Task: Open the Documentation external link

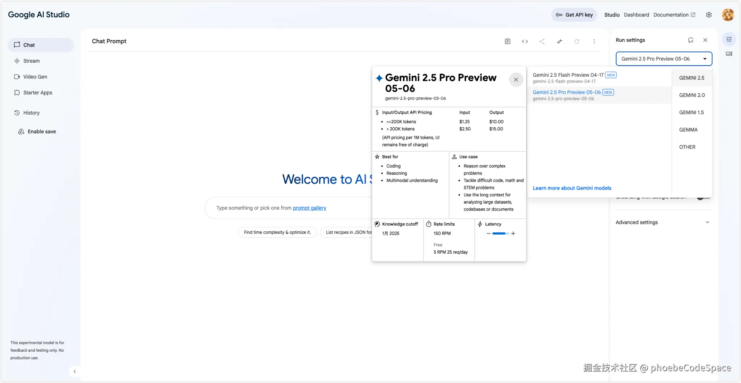Action: [x=674, y=15]
